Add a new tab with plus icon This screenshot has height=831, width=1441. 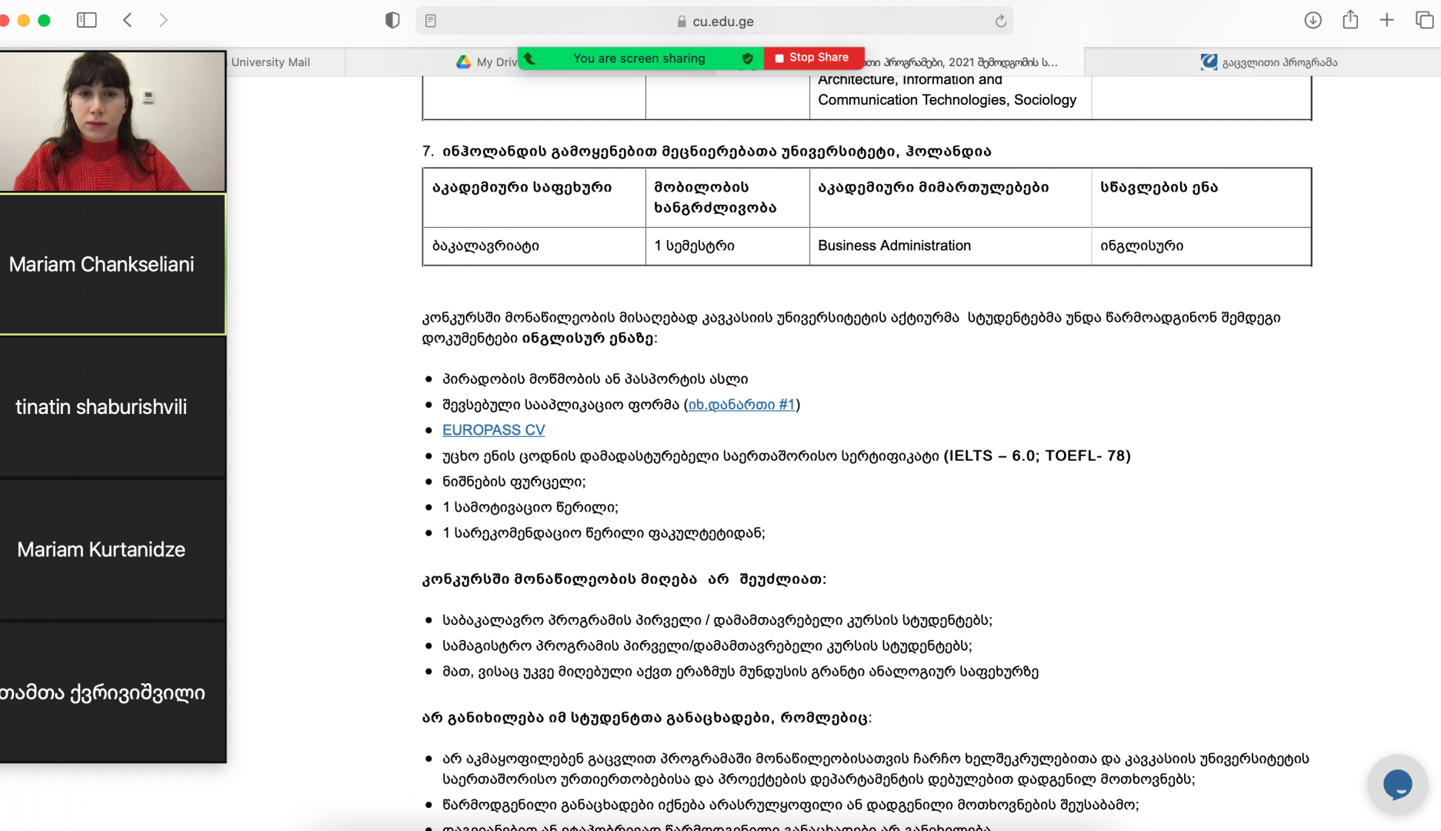[1386, 20]
